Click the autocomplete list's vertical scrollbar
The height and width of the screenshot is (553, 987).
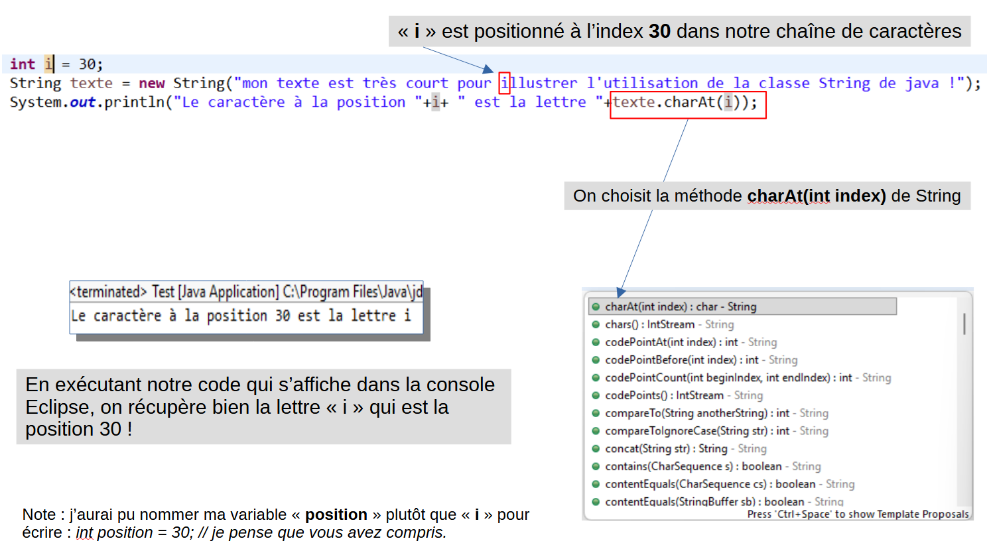point(964,324)
